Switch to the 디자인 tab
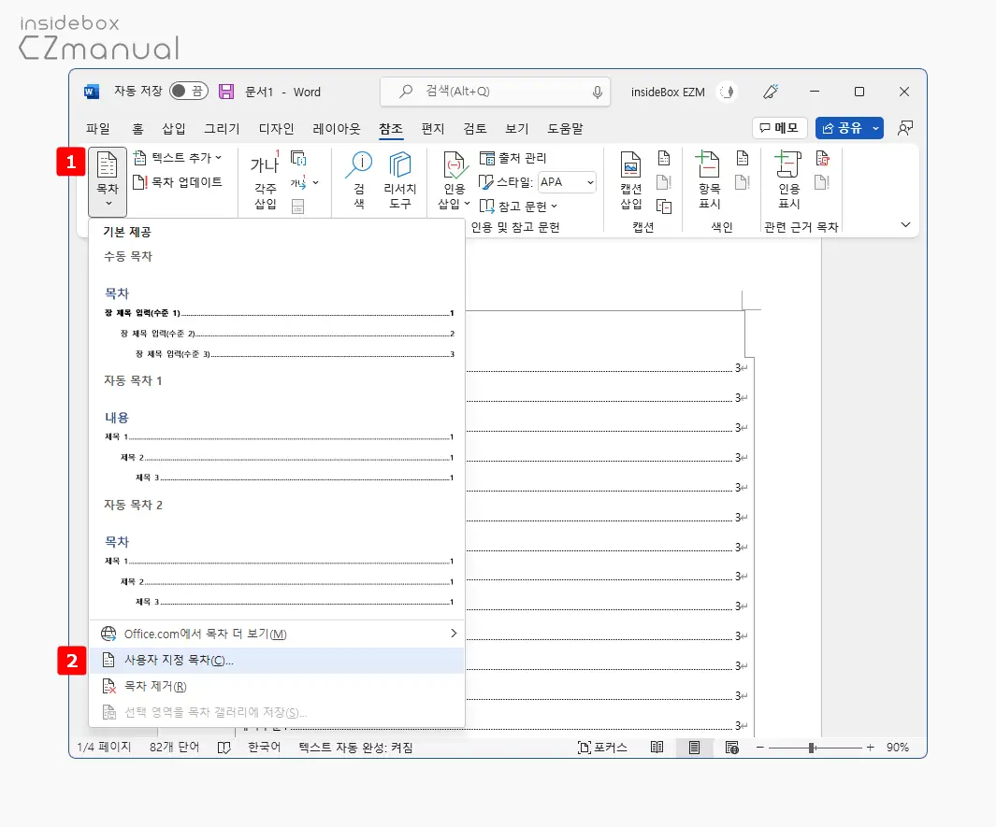The height and width of the screenshot is (827, 996). 276,129
